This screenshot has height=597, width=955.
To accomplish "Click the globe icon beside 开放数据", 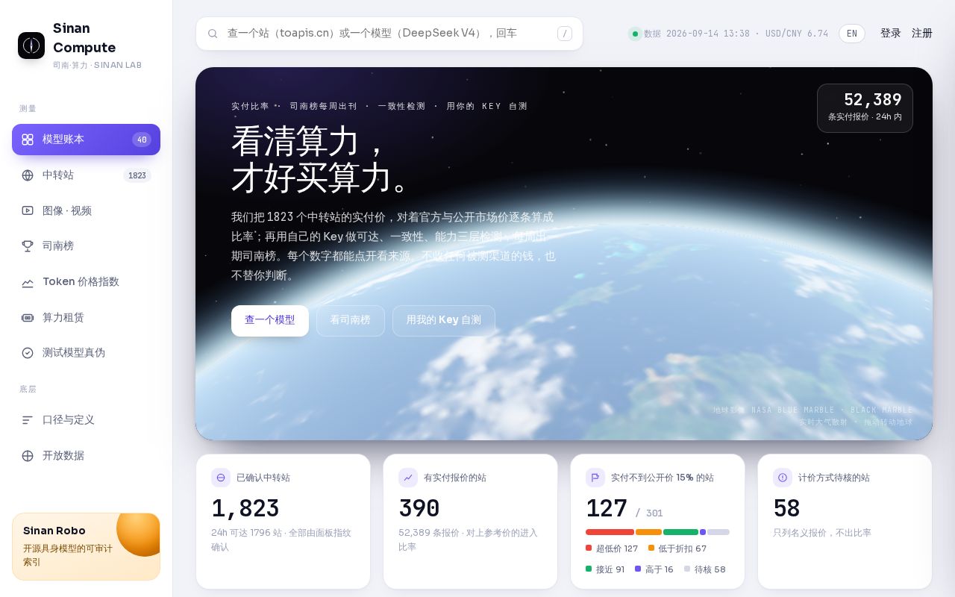I will [28, 456].
